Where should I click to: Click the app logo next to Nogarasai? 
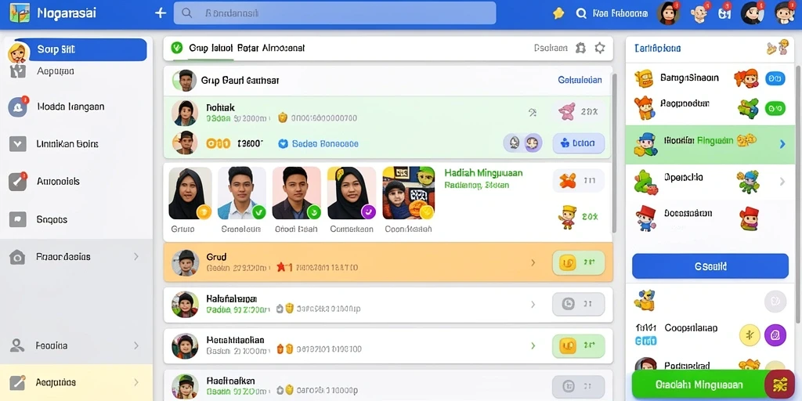[20, 13]
